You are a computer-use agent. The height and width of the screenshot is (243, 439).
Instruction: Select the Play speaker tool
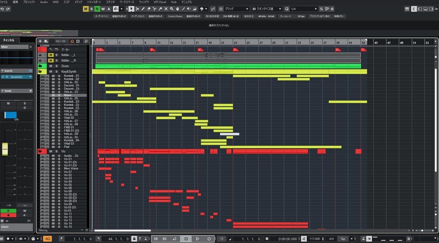point(189,9)
